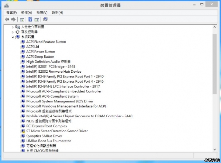Select Microsoft Windows Management Interface for ACPI
Viewport: 221px width, 163px height.
coord(66,106)
